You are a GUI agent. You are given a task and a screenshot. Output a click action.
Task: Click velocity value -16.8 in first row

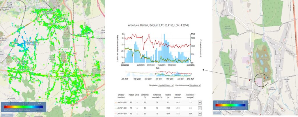click(178, 103)
